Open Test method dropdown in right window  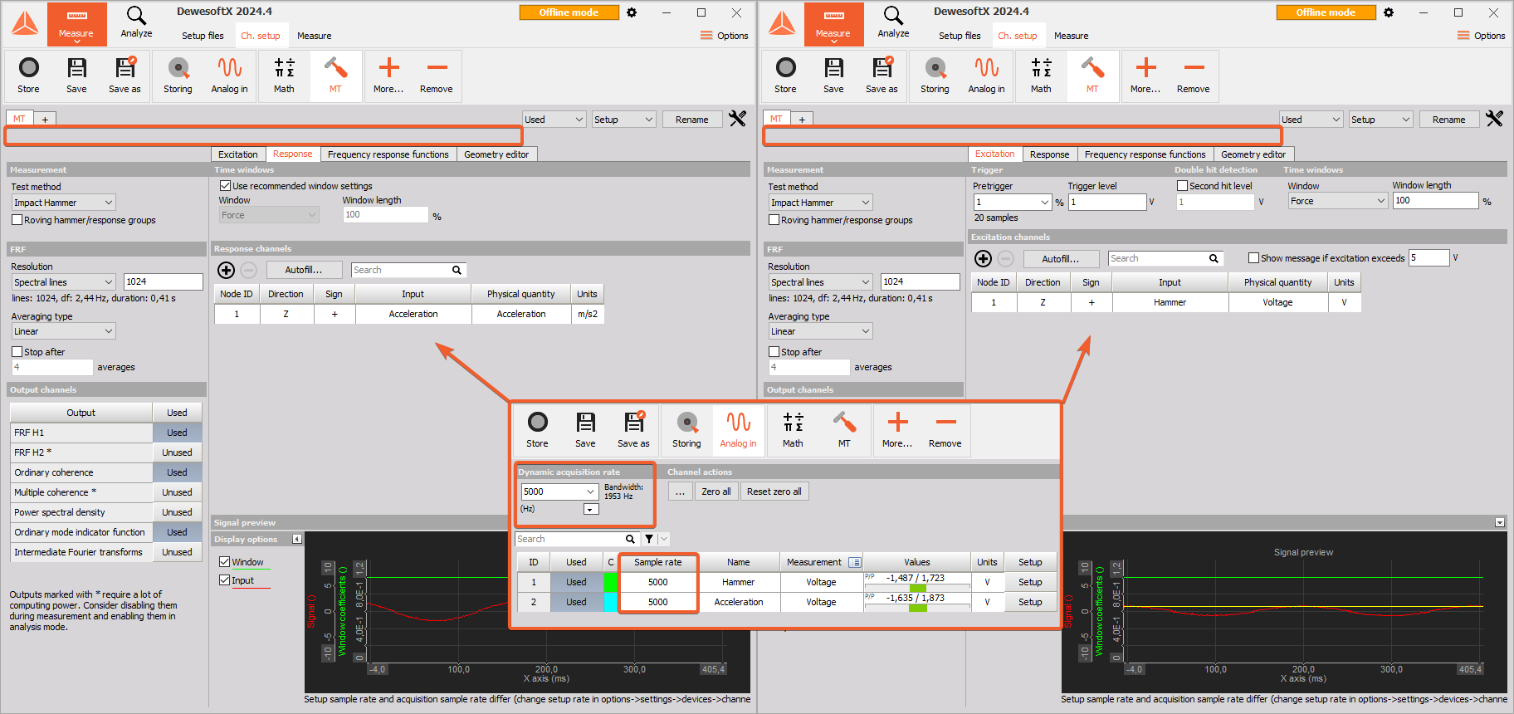click(x=820, y=203)
